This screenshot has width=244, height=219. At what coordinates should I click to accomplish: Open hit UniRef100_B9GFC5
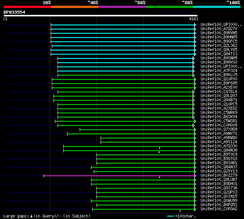219,42
